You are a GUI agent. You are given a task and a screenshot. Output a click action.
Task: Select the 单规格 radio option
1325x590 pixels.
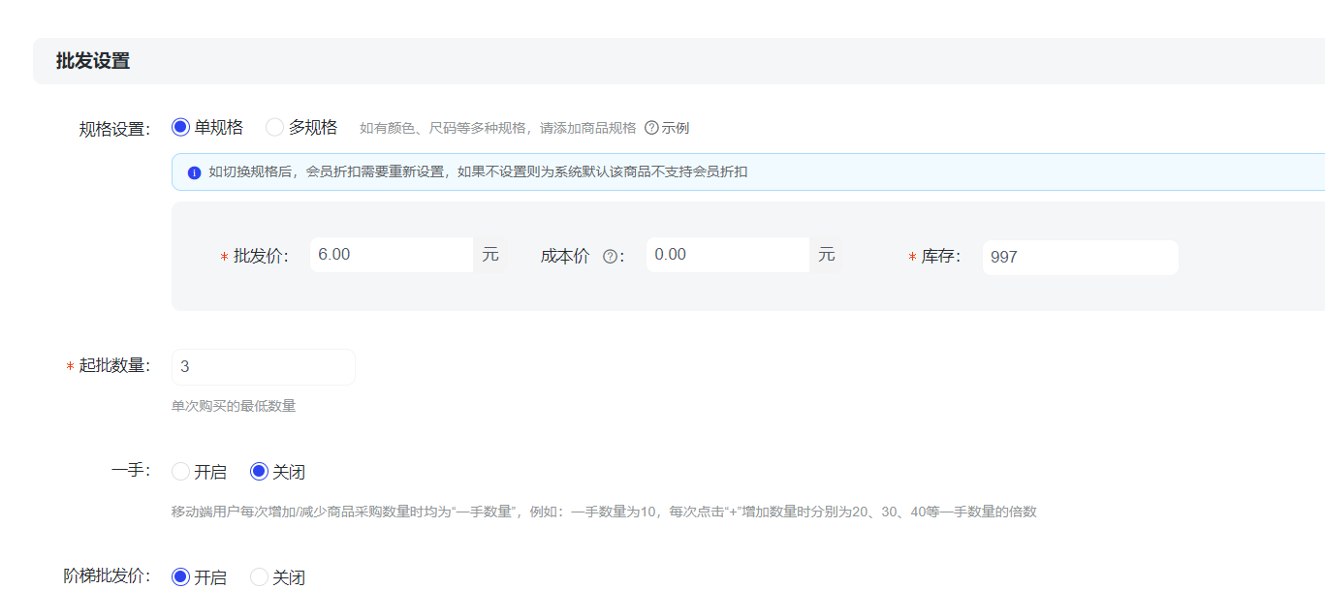pyautogui.click(x=180, y=127)
